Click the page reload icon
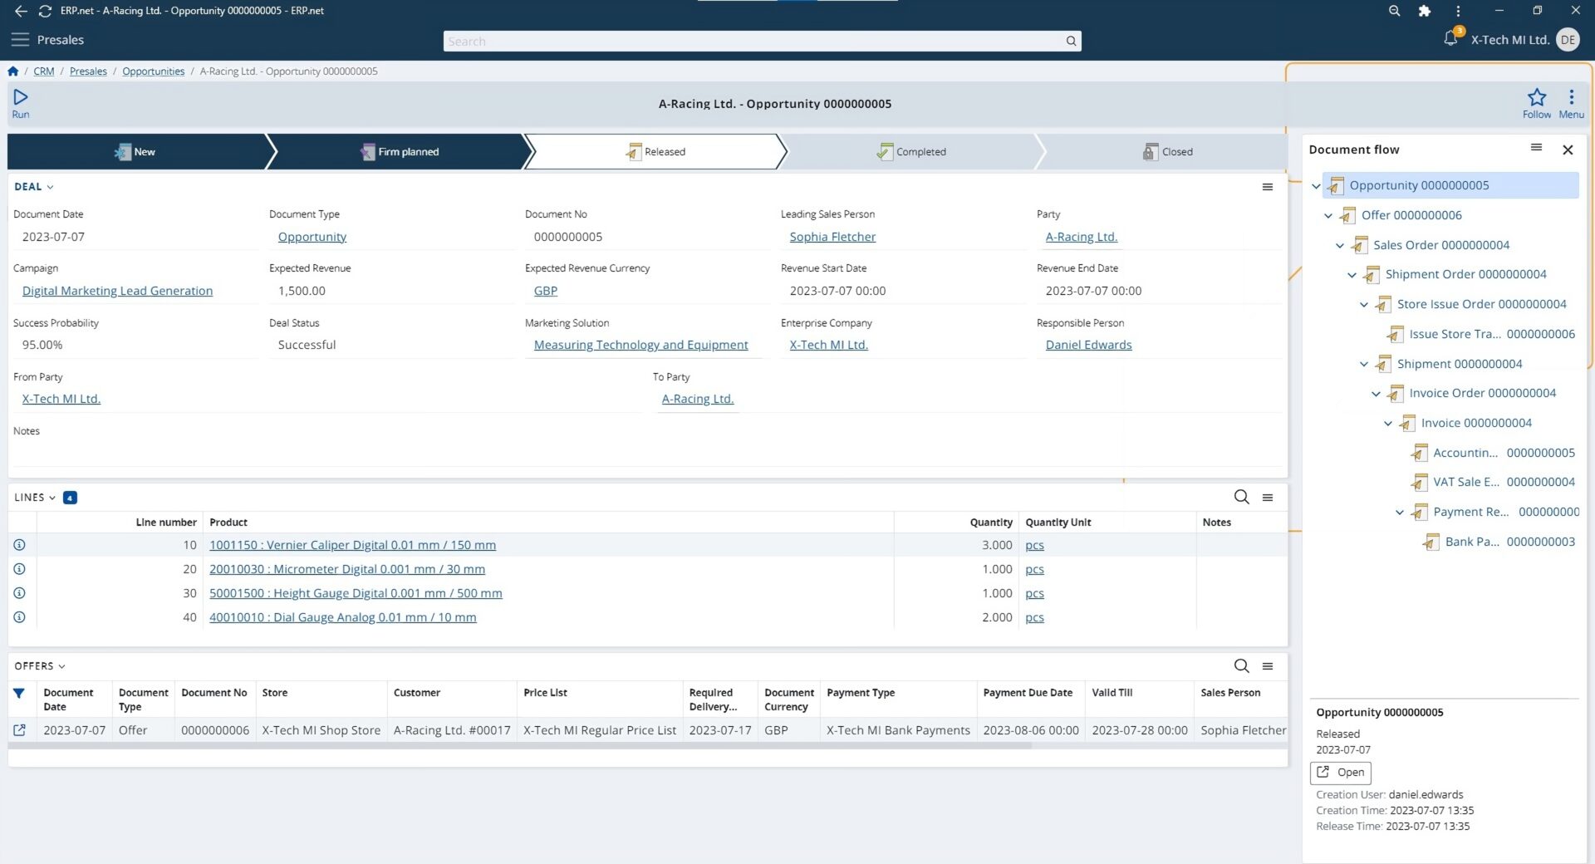The image size is (1595, 864). pos(44,11)
